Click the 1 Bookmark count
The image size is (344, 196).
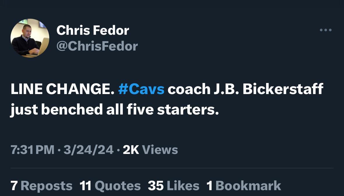(244, 186)
